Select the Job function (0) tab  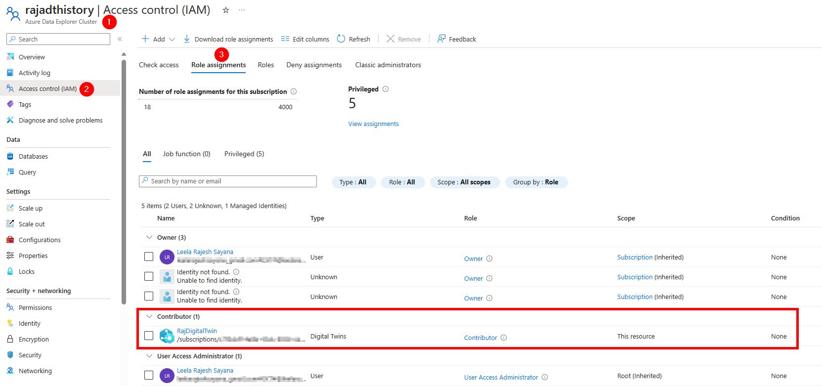click(187, 154)
